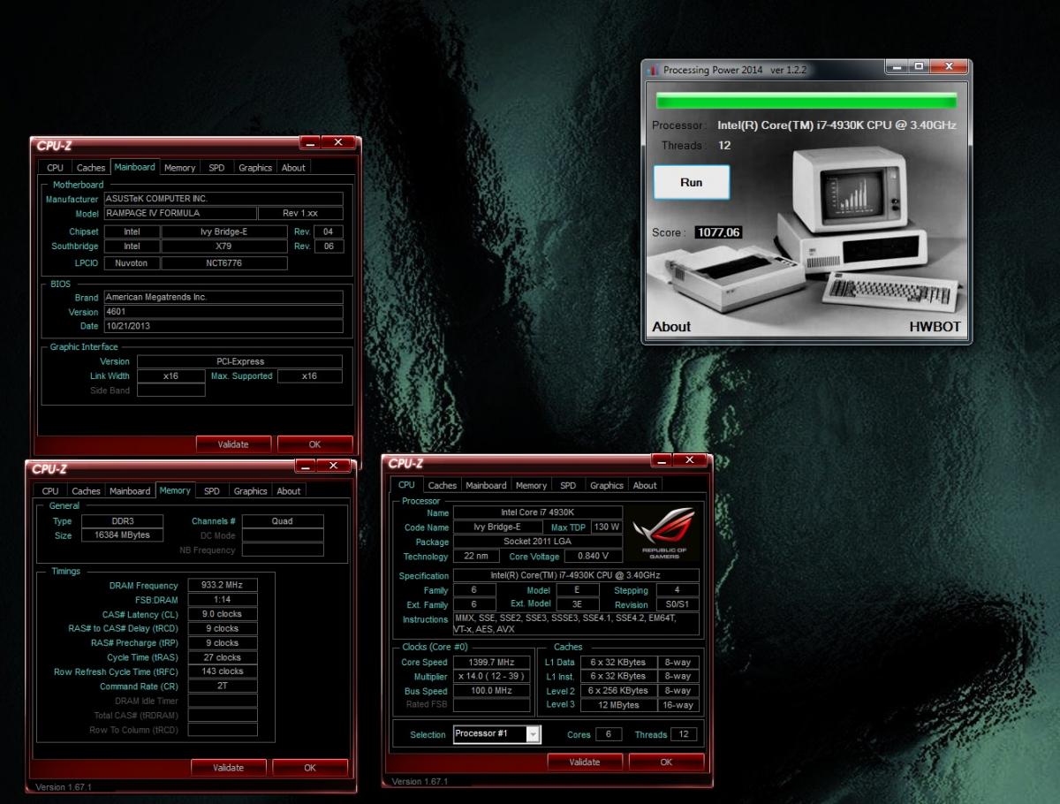Click Validate in the CPU tab window
1060x804 pixels.
click(585, 762)
